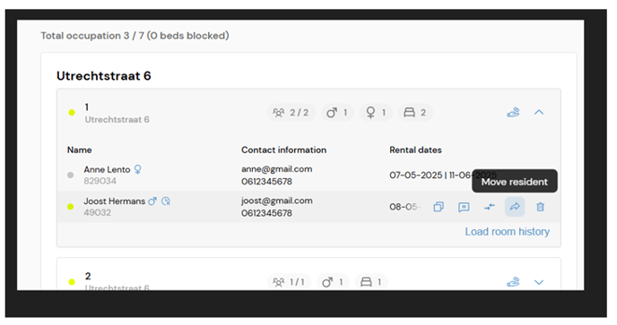Click the clock icon next to Joost Hermans

tap(166, 201)
